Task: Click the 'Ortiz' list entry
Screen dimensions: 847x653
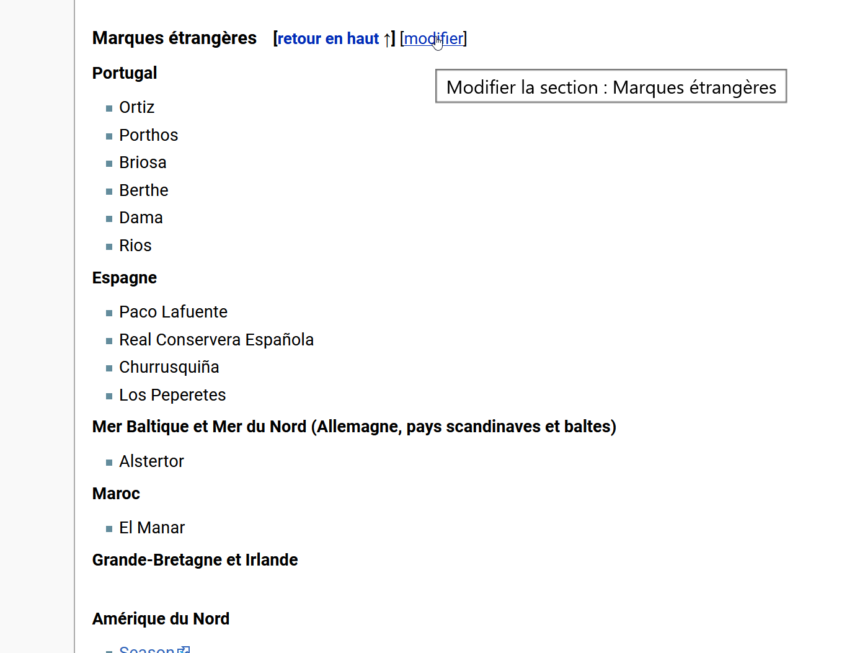Action: [x=136, y=107]
